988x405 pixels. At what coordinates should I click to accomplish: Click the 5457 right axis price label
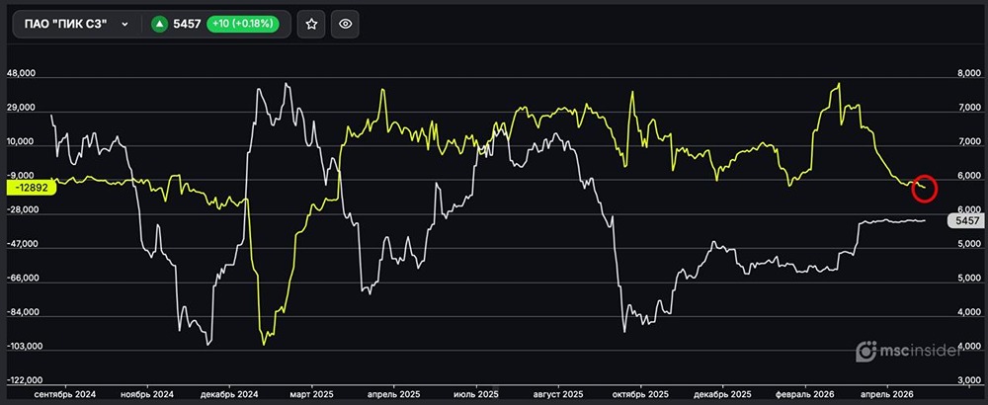966,220
